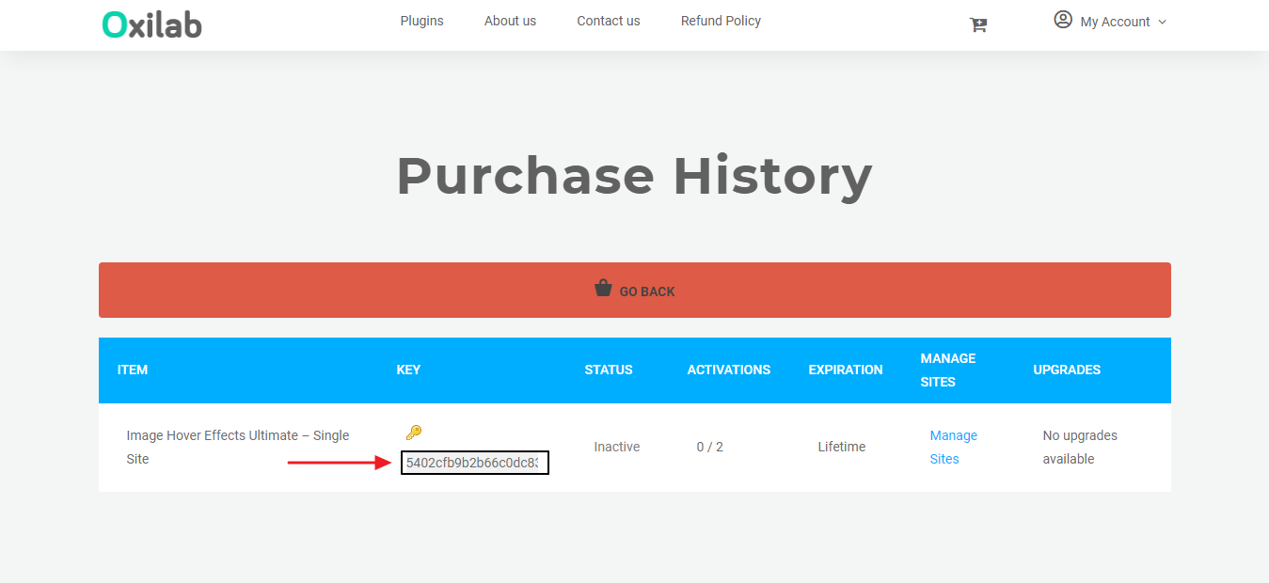
Task: Click the GO BACK button
Action: pyautogui.click(x=635, y=290)
